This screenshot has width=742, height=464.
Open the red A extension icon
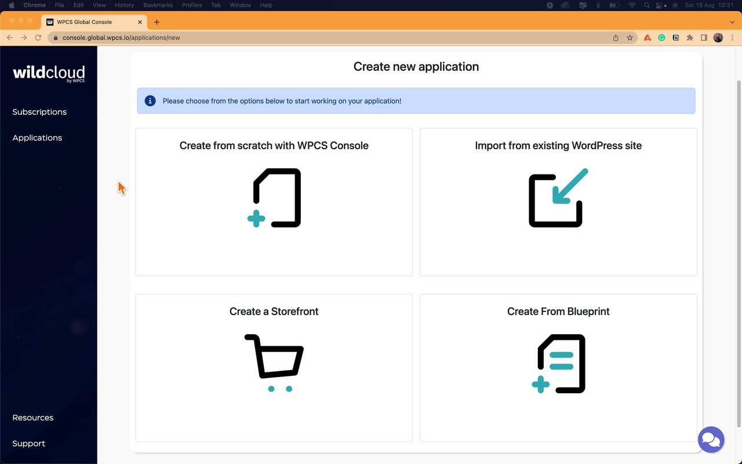point(648,38)
